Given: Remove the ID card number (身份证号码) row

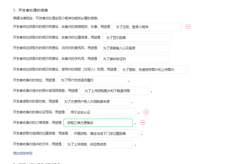Looking at the screenshot, I should pyautogui.click(x=146, y=112).
